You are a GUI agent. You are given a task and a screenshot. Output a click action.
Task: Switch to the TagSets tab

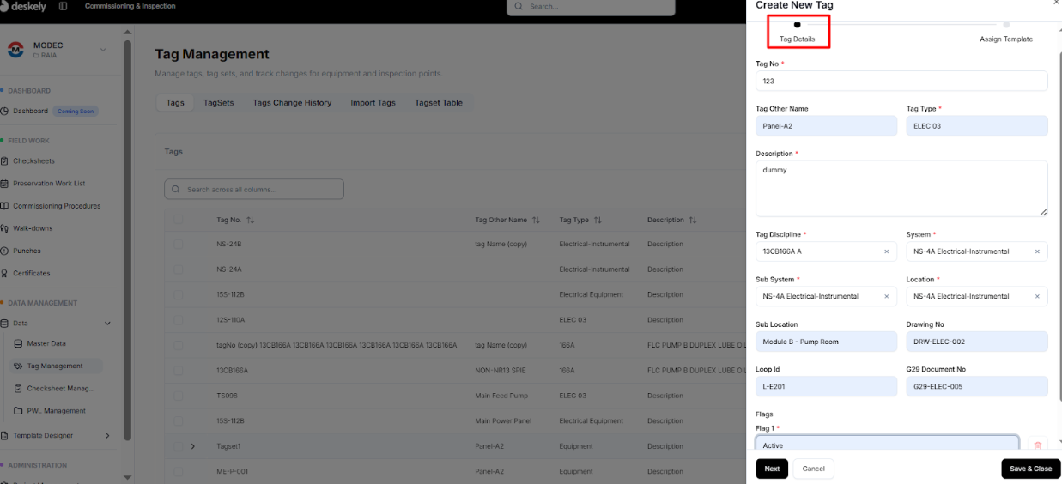coord(218,103)
